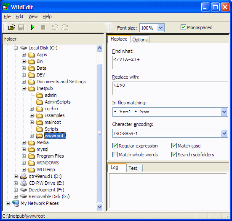
Task: Click inside the Log output area
Action: 168,191
